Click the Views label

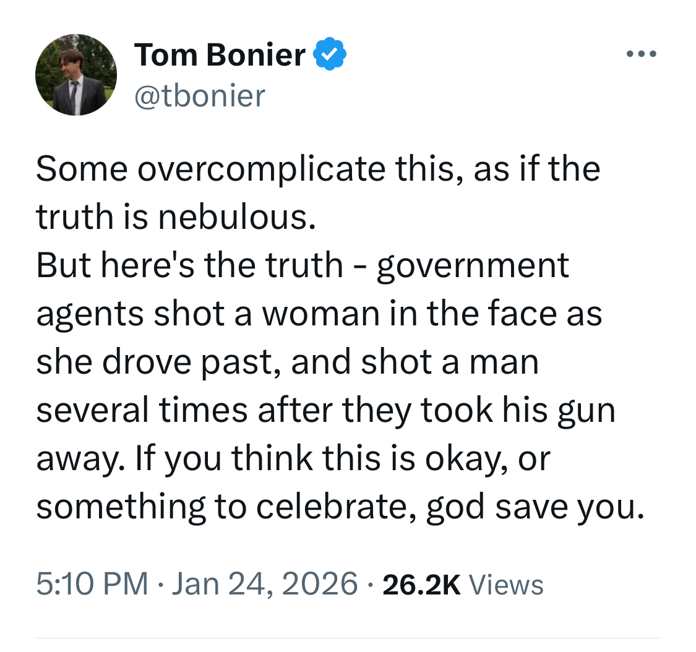pos(506,584)
